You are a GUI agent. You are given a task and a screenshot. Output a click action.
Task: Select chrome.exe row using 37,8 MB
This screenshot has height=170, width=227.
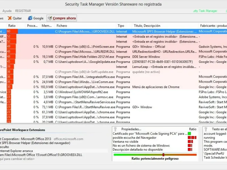click(113, 117)
